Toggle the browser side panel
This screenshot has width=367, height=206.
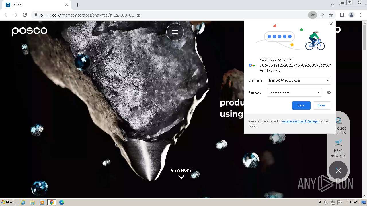click(342, 15)
